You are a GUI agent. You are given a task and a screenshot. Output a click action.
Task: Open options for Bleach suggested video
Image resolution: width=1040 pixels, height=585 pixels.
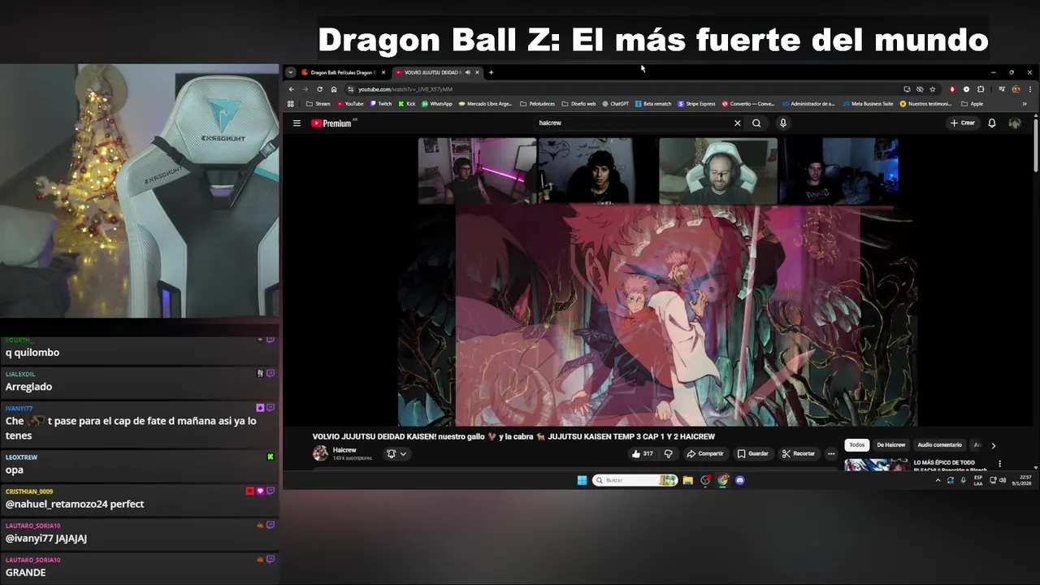pos(1000,464)
